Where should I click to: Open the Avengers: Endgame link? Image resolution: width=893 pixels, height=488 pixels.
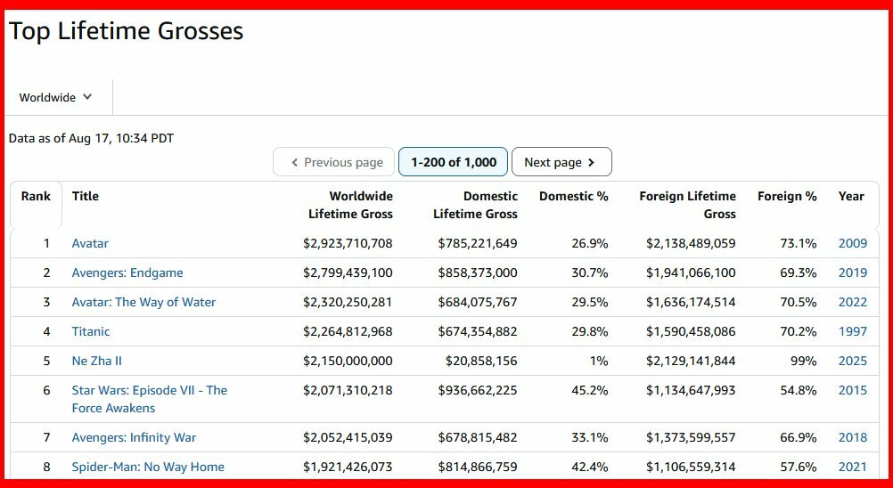(x=127, y=273)
